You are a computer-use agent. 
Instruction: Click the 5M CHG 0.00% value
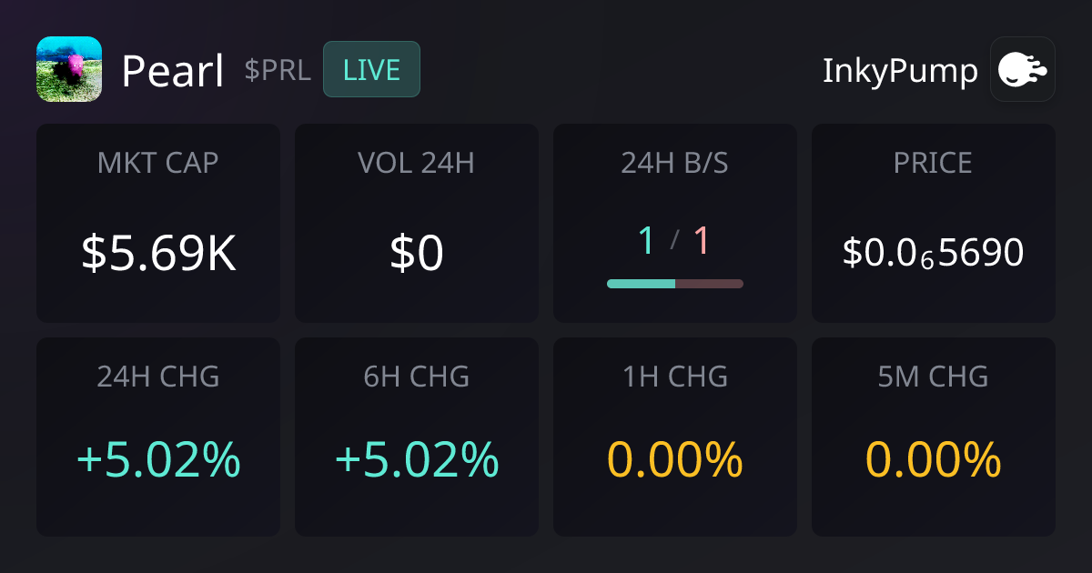coord(934,459)
